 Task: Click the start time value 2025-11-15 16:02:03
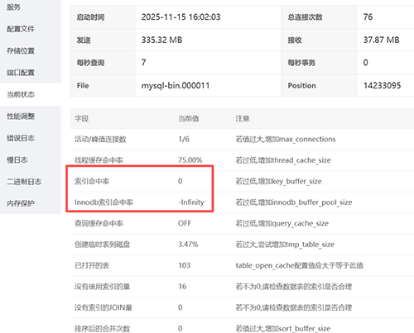click(181, 17)
